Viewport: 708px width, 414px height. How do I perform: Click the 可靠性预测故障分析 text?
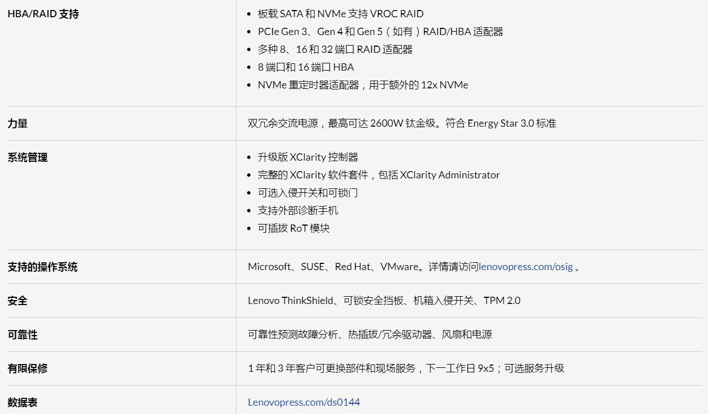click(370, 335)
